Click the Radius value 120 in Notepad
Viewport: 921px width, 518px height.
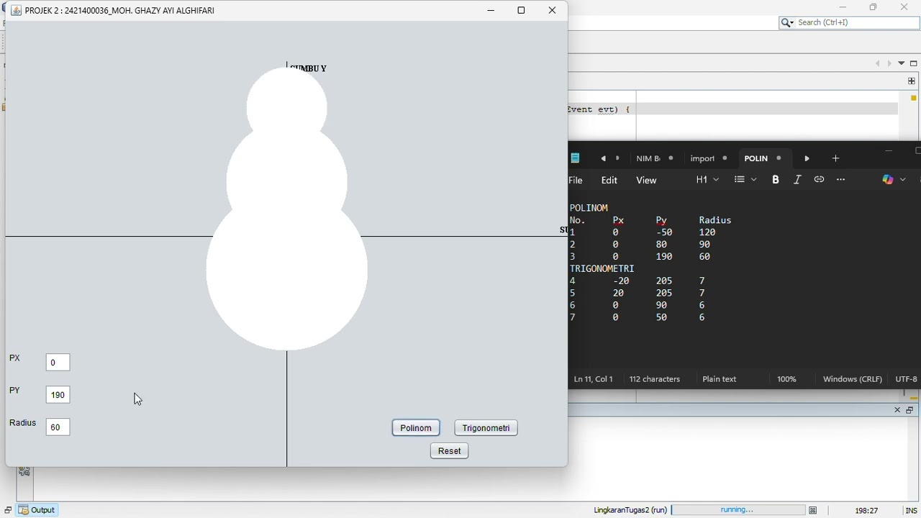(x=707, y=232)
